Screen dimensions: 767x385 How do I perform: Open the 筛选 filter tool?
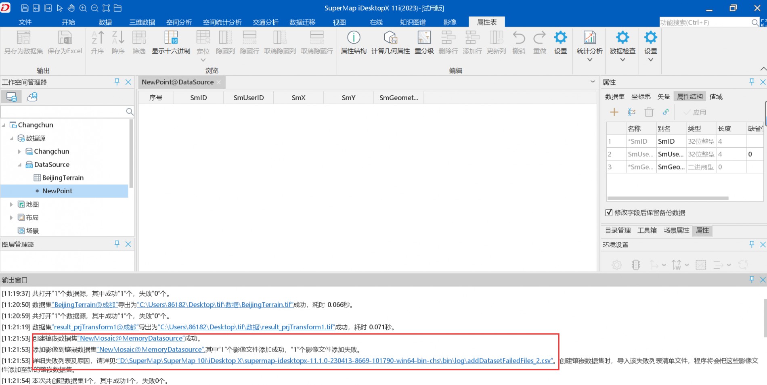coord(139,38)
